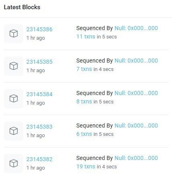Viewport: 172px width, 174px height.
Task: Open the 7 txns link
Action: (x=84, y=69)
